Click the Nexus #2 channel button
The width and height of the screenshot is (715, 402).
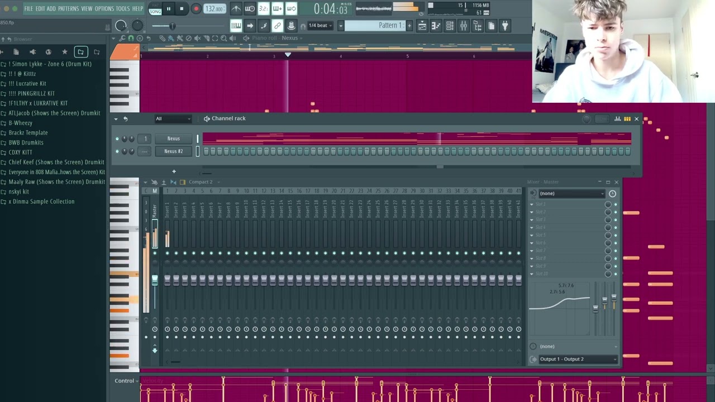pyautogui.click(x=174, y=151)
